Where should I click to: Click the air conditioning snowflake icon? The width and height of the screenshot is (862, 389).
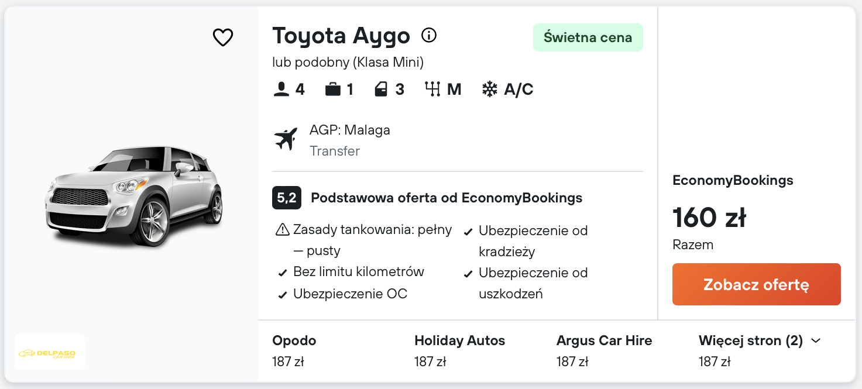pyautogui.click(x=489, y=89)
